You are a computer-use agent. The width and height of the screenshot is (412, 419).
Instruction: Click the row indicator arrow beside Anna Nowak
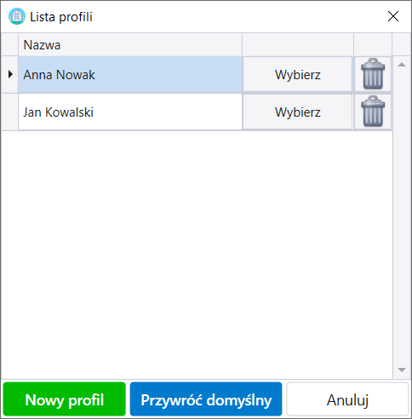10,74
